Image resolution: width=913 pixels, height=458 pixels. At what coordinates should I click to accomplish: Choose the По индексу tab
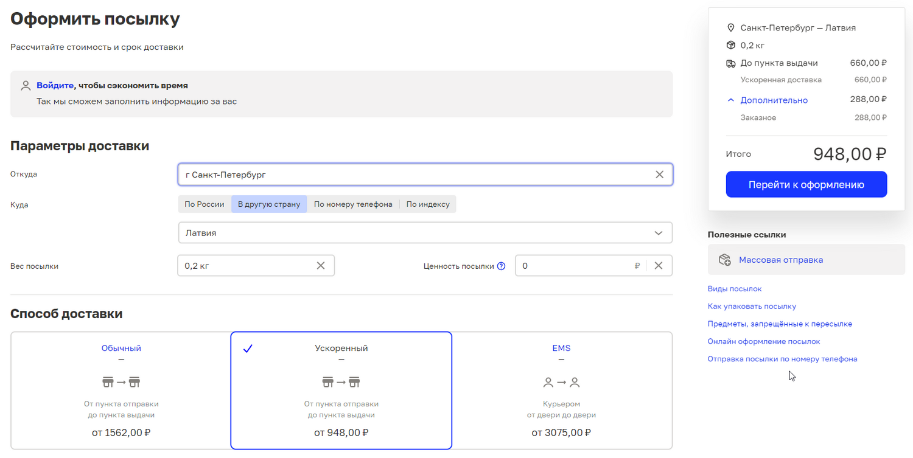tap(428, 204)
